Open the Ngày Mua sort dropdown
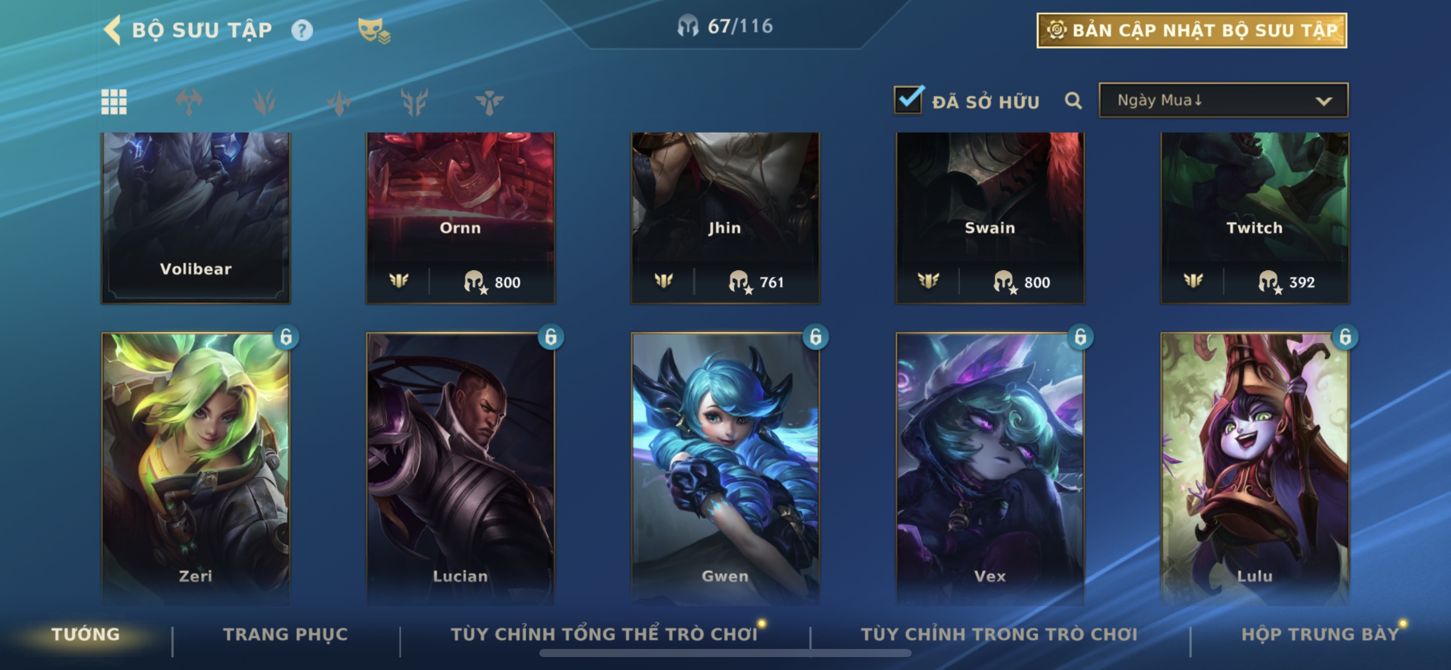Viewport: 1451px width, 670px height. point(1223,100)
